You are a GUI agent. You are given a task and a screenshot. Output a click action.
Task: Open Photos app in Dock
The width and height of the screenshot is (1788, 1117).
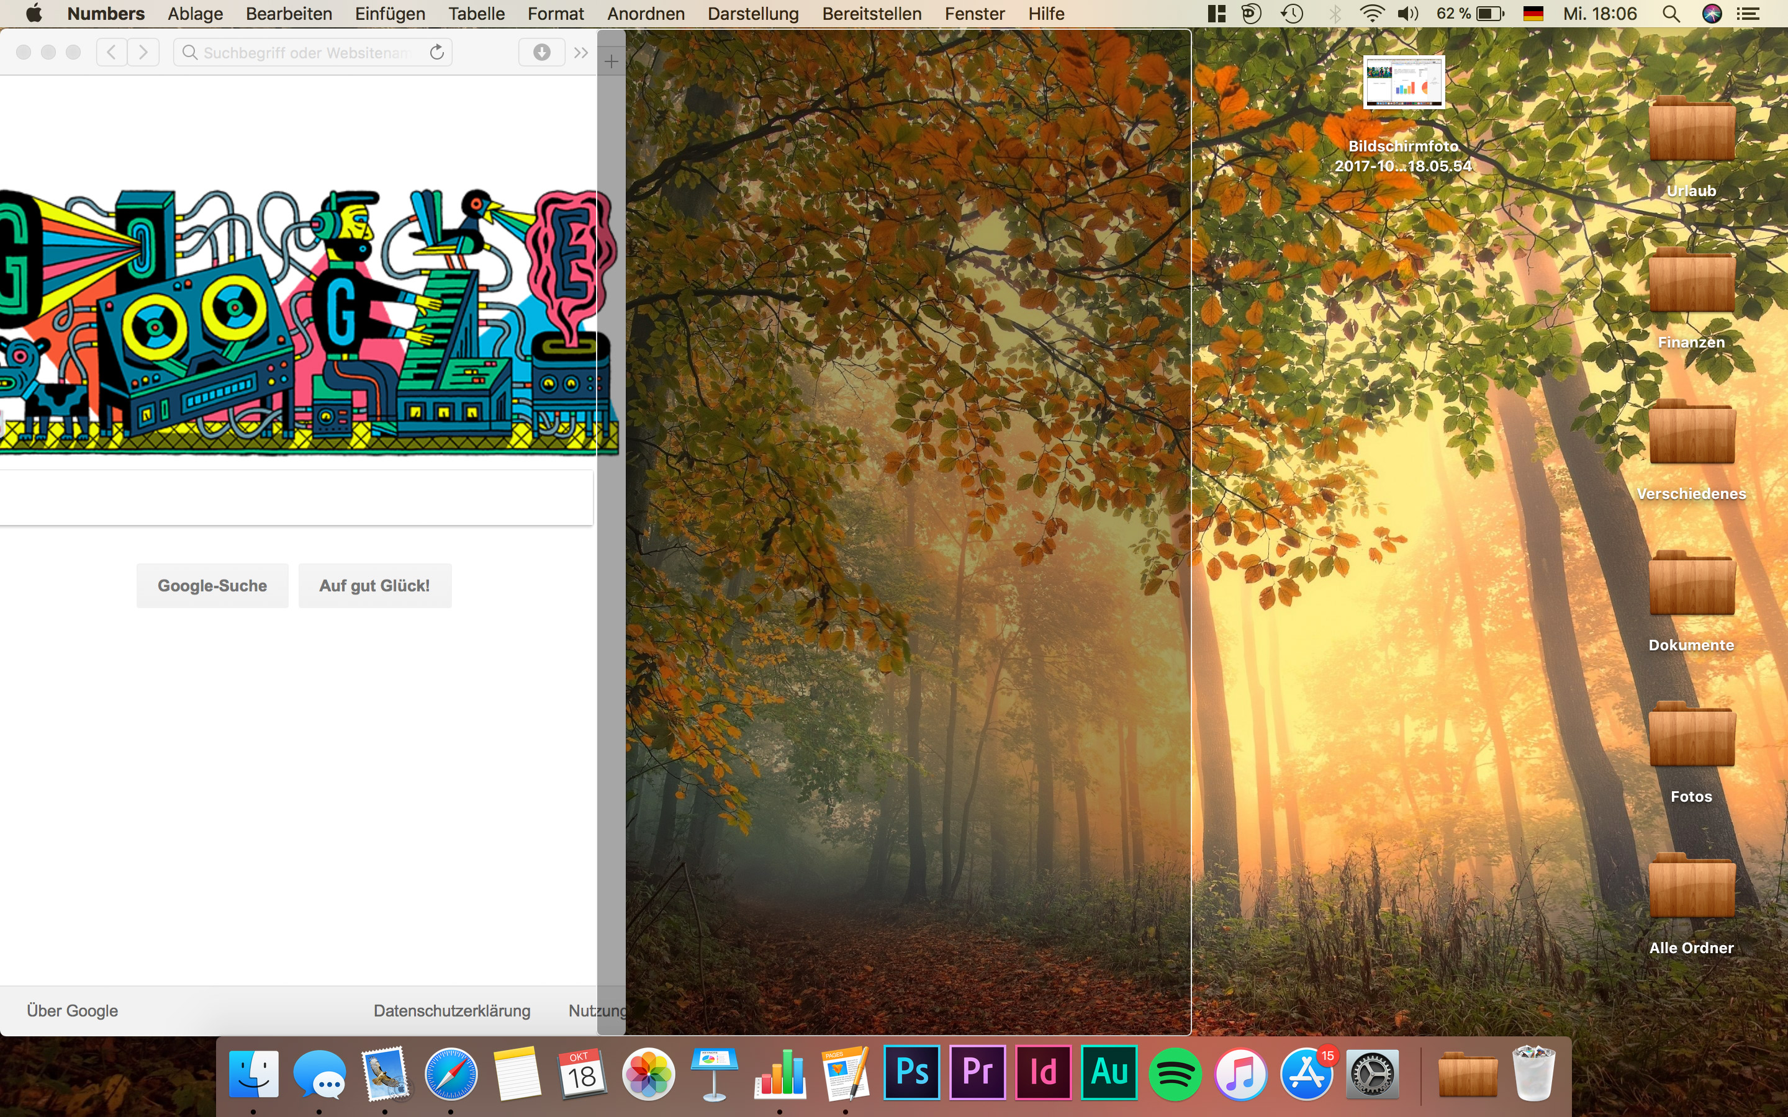click(648, 1074)
